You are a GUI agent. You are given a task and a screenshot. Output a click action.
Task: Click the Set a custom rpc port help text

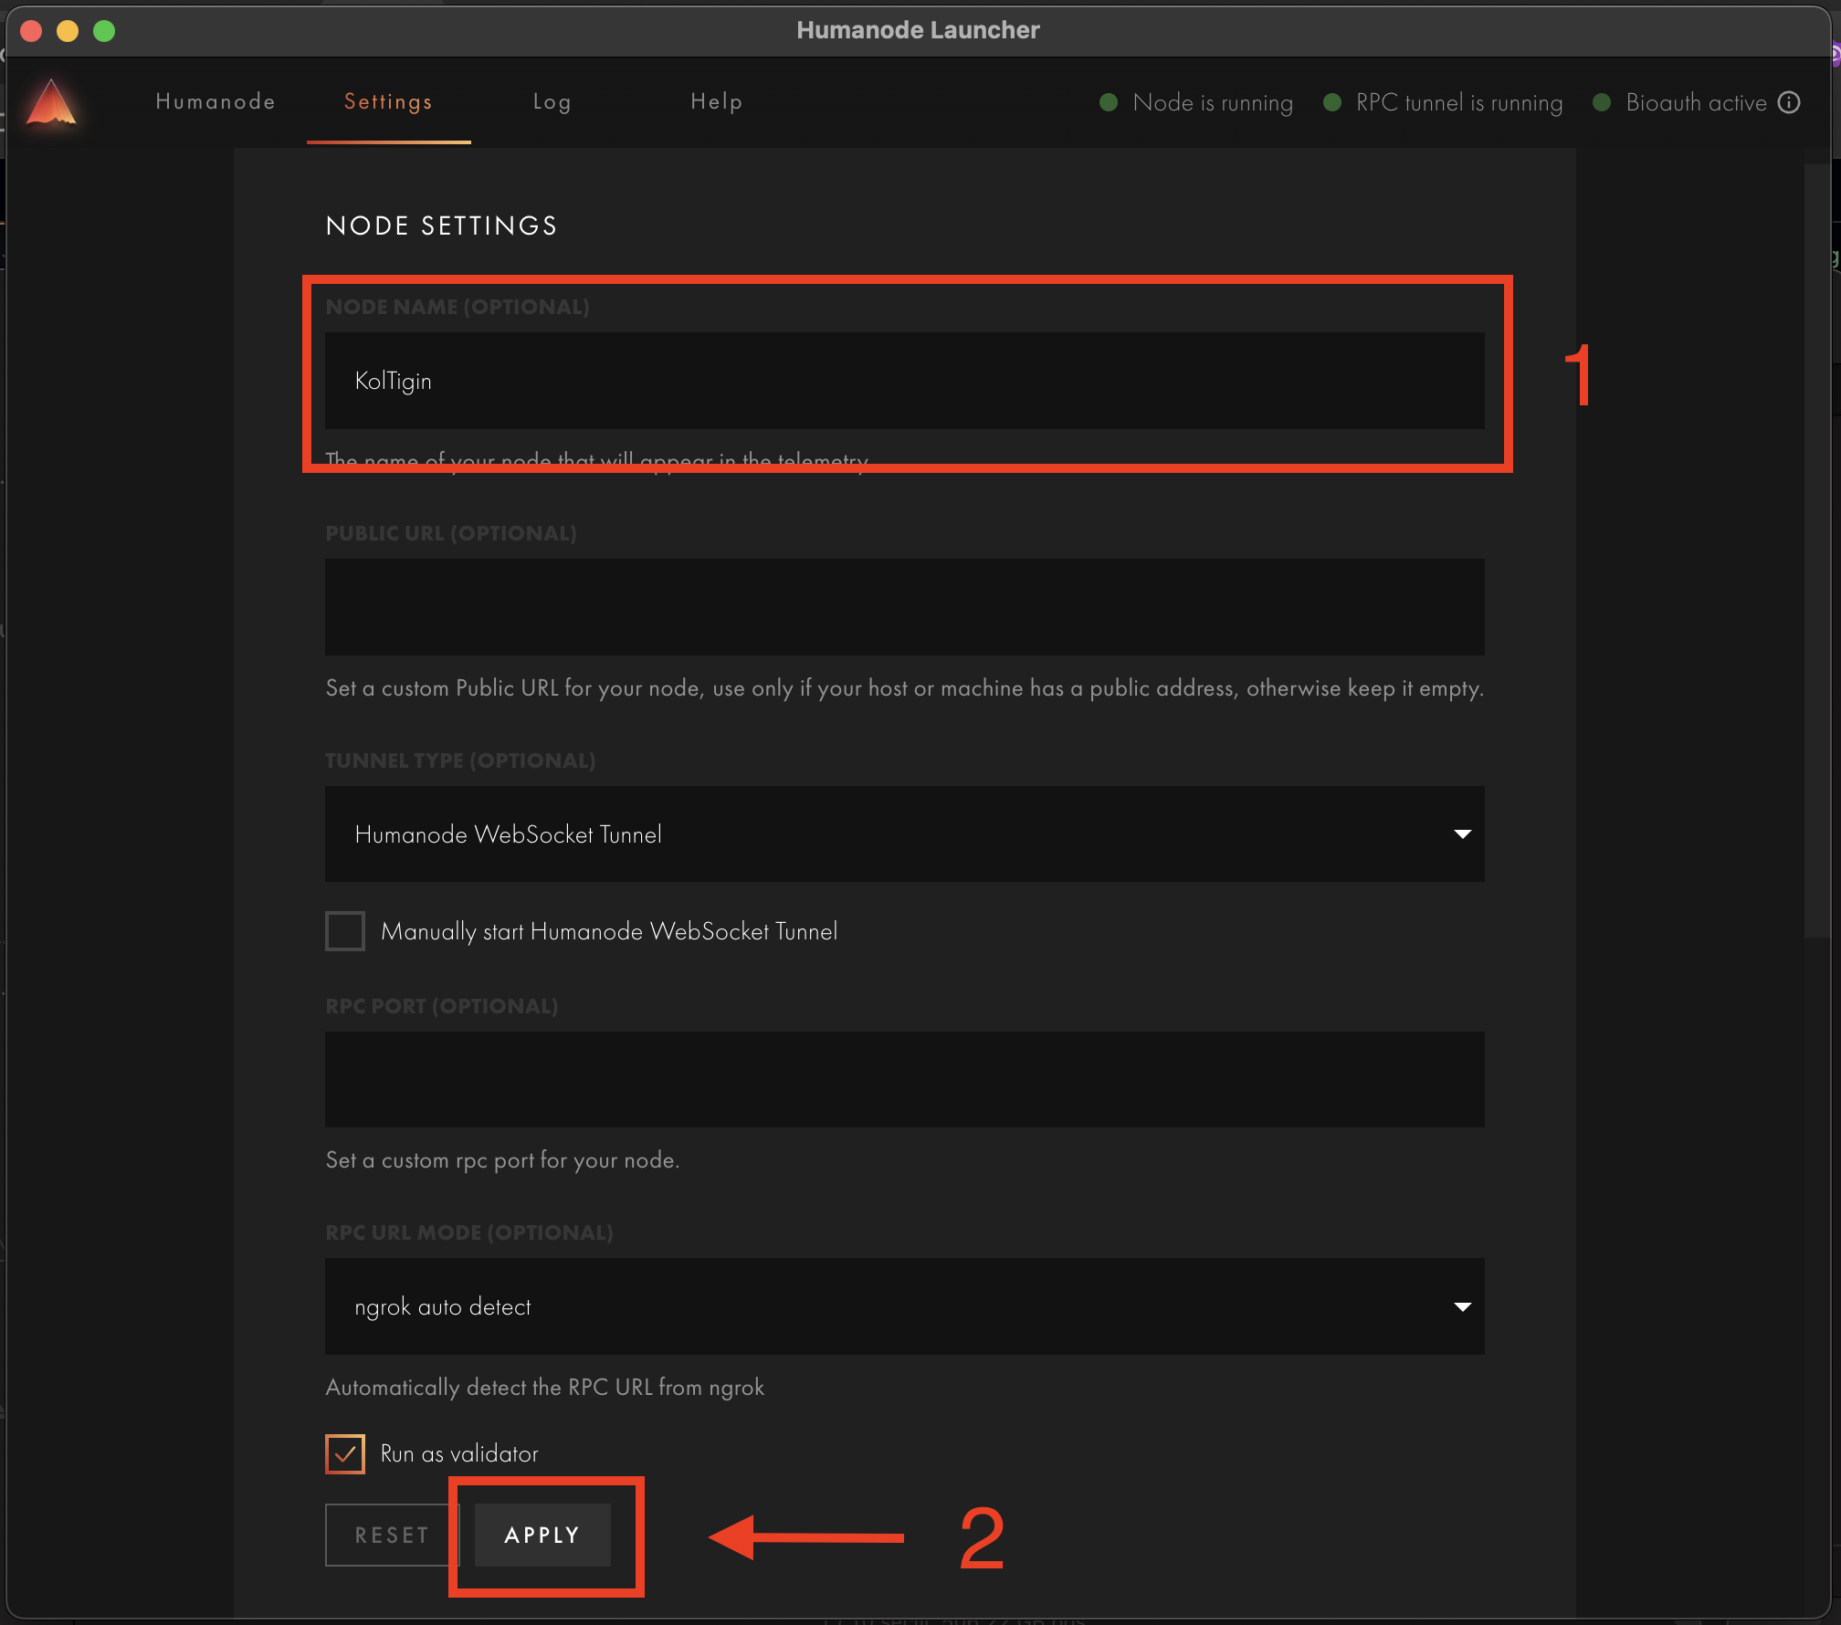click(x=502, y=1160)
